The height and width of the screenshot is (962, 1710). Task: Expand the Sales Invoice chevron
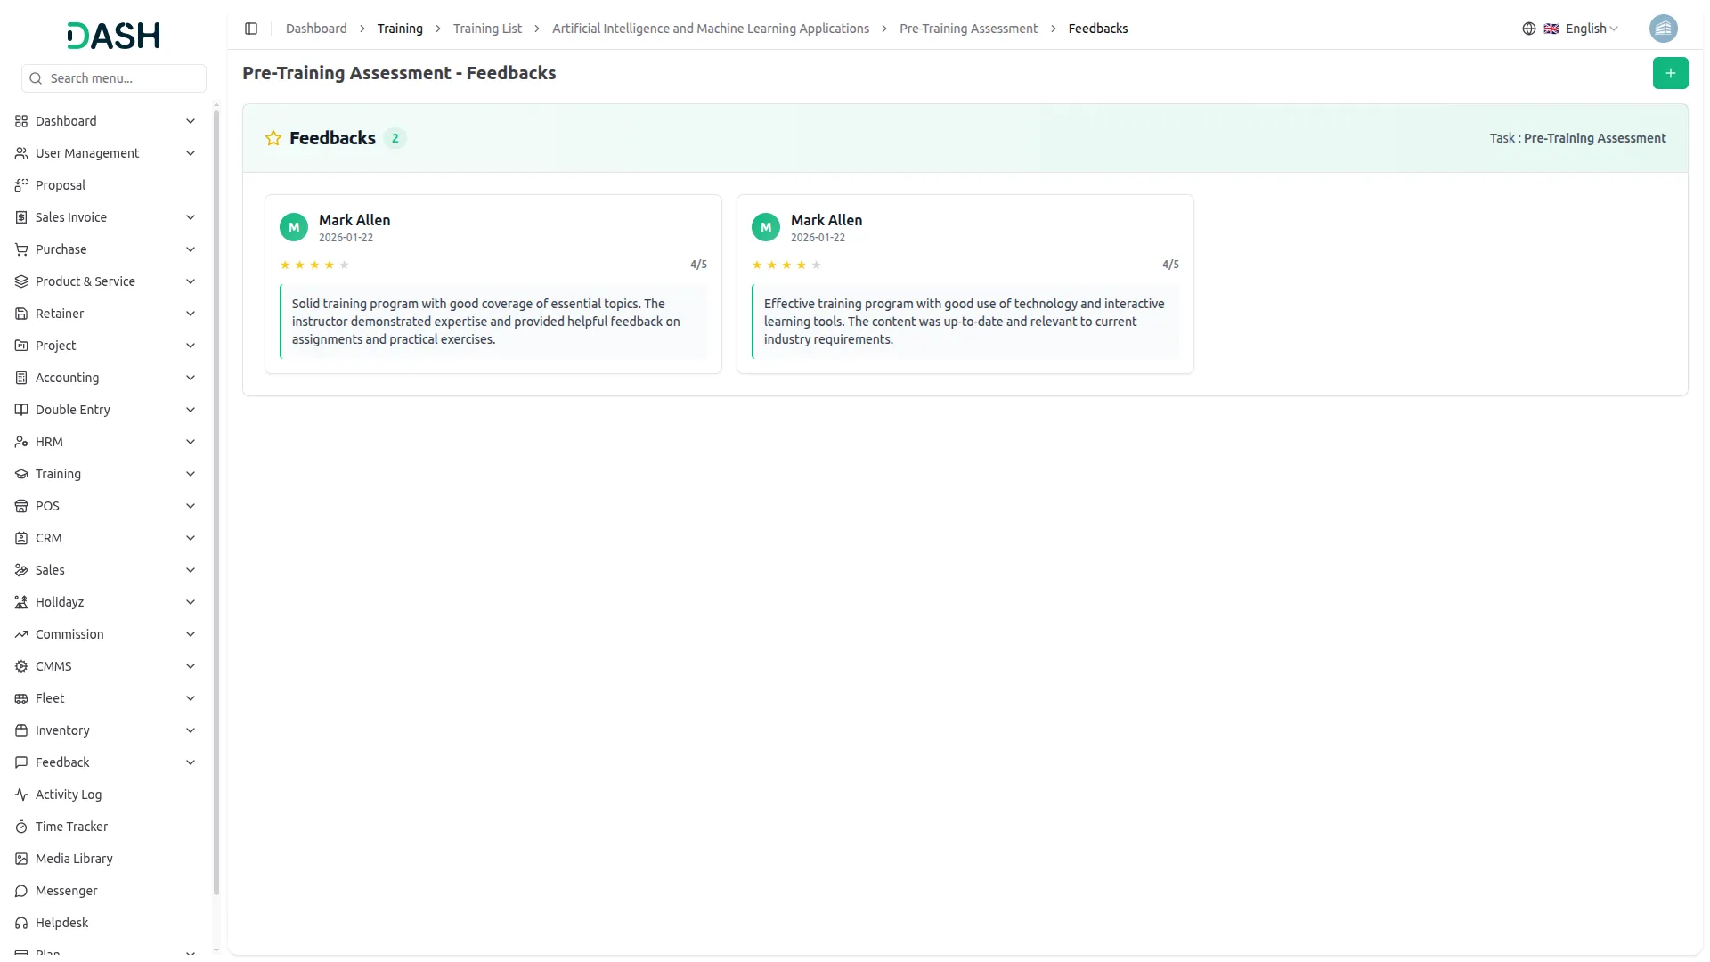(191, 217)
